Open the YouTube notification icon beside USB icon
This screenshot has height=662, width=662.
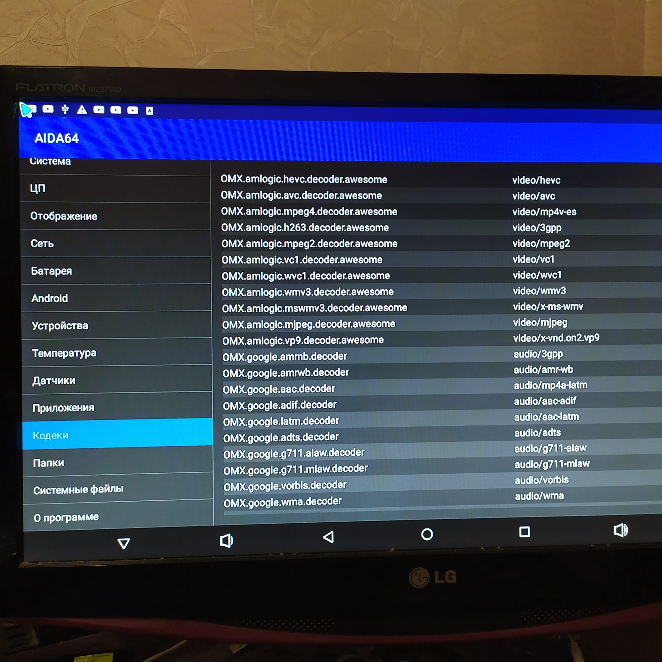pos(48,109)
